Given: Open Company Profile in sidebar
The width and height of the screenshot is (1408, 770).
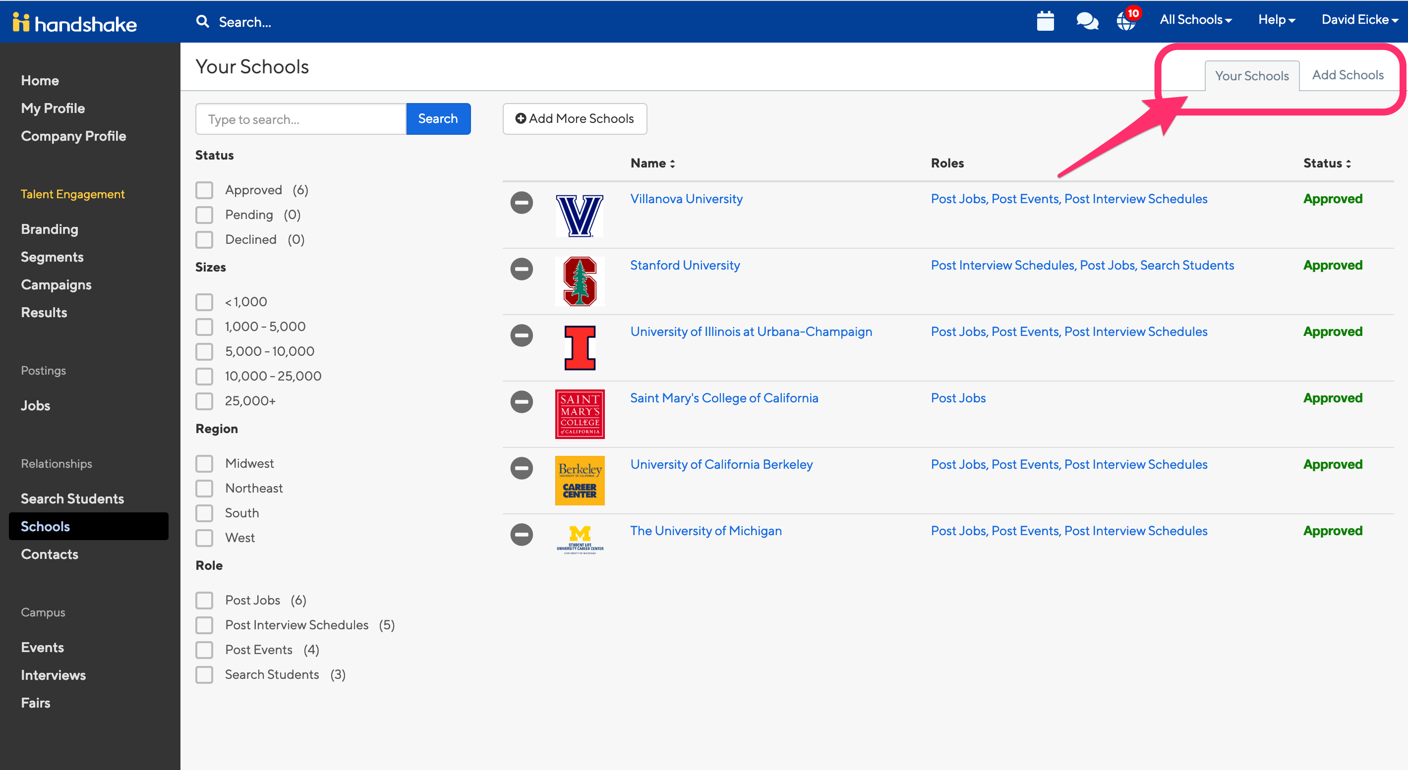Looking at the screenshot, I should [73, 136].
